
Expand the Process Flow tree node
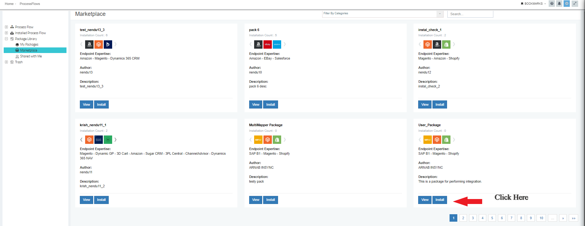coord(6,27)
